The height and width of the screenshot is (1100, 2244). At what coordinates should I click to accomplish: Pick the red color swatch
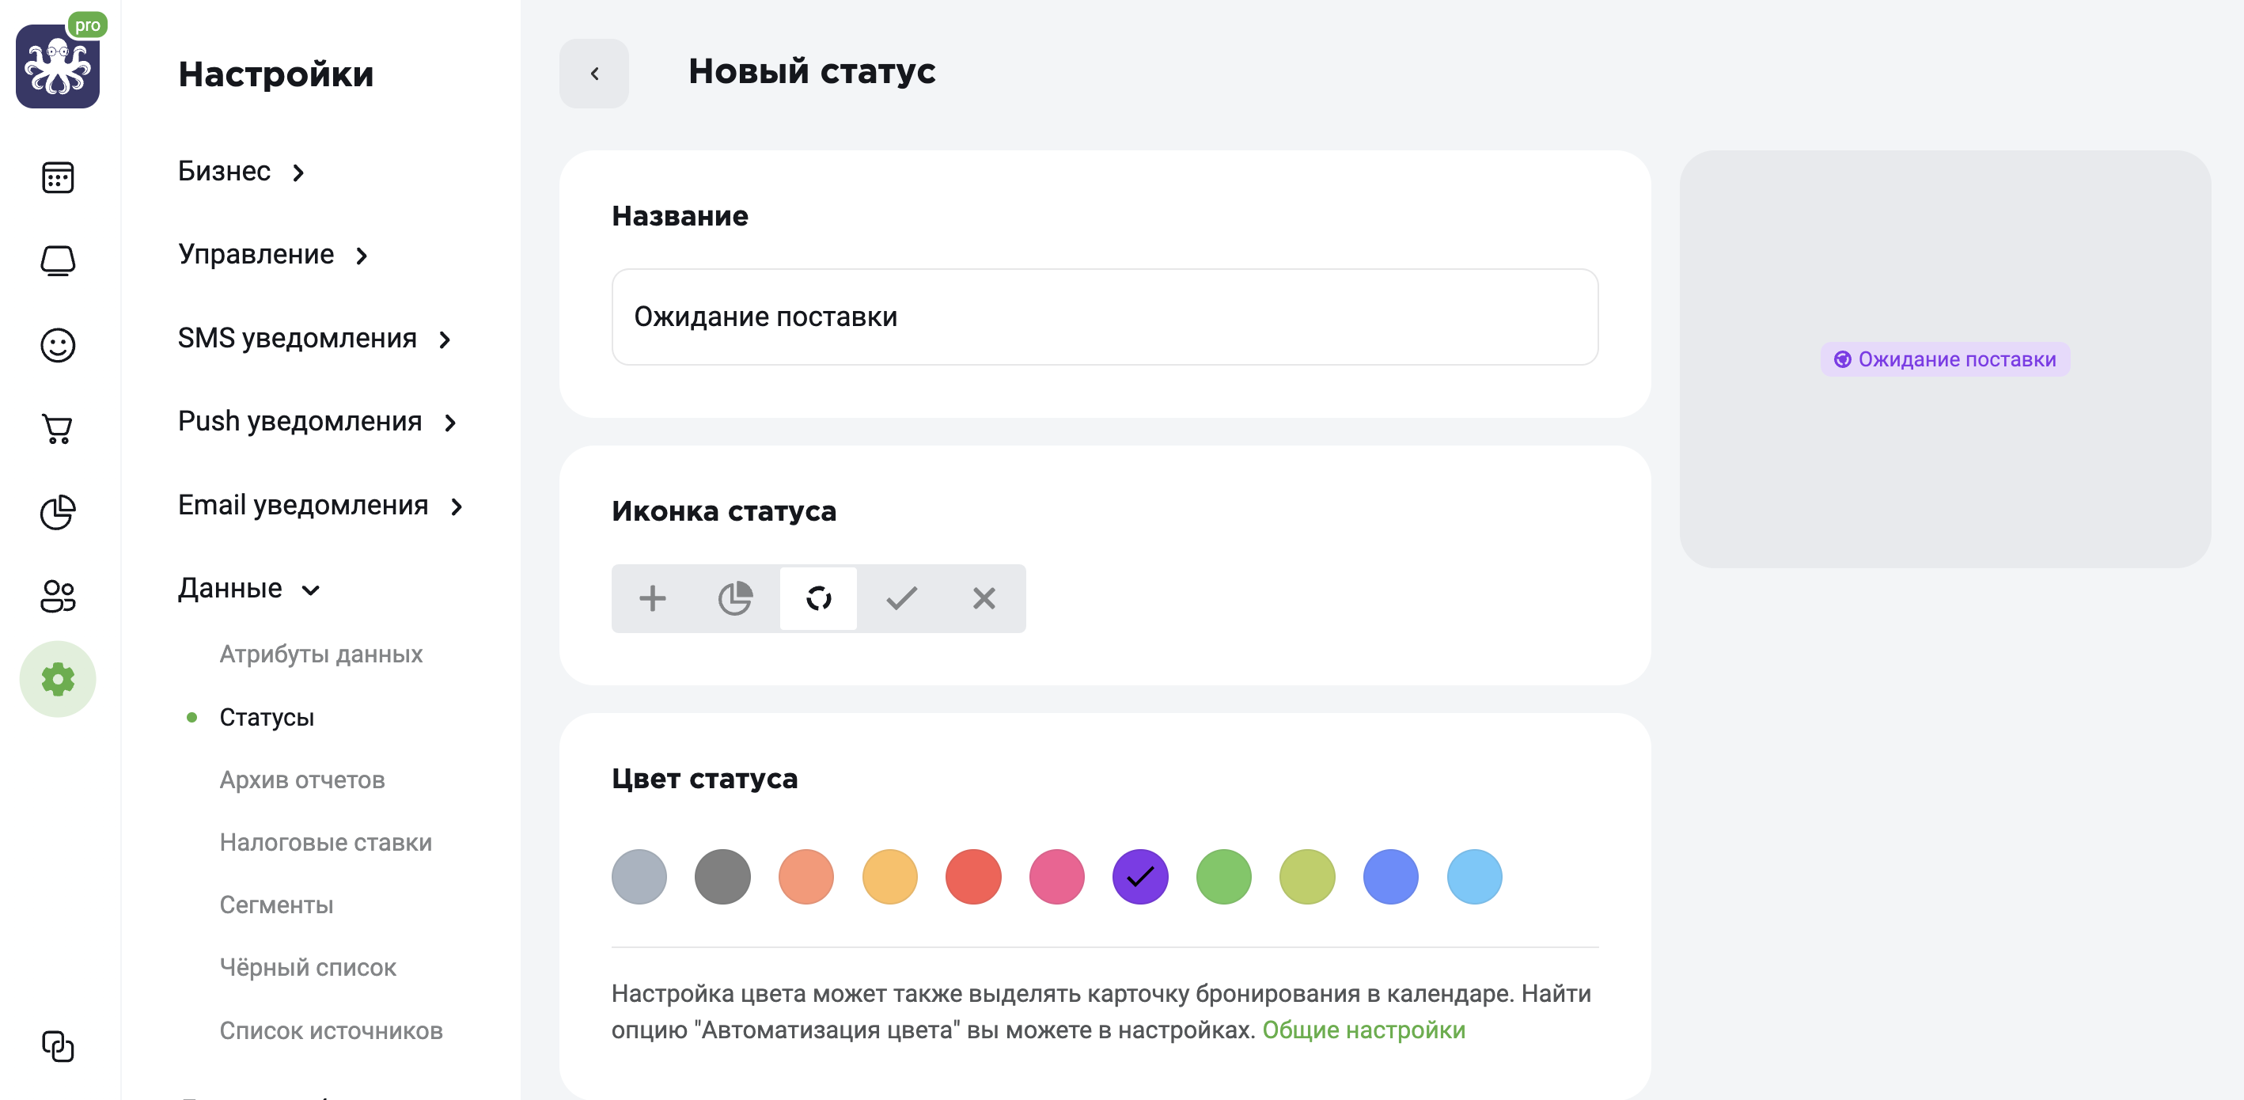click(x=973, y=877)
